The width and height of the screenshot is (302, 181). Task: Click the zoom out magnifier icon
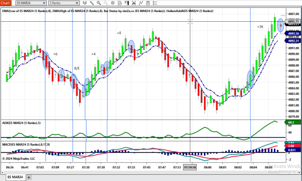coord(106,3)
